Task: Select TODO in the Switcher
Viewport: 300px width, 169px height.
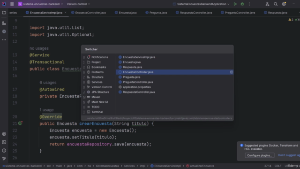Action: pyautogui.click(x=98, y=107)
